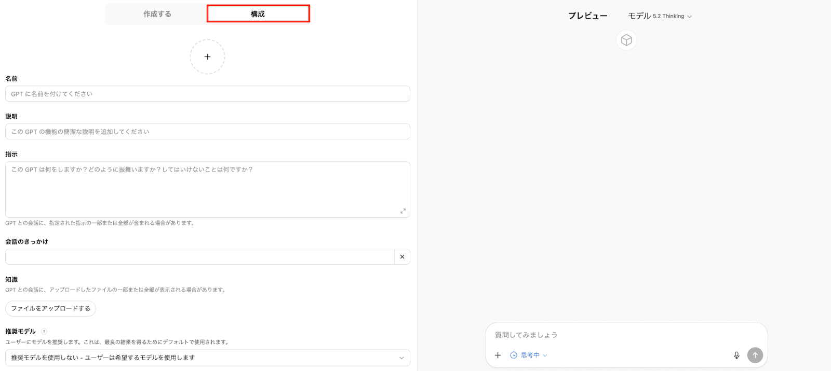The image size is (831, 371).
Task: Open the 思考中 thinking mode dropdown
Action: pyautogui.click(x=529, y=355)
